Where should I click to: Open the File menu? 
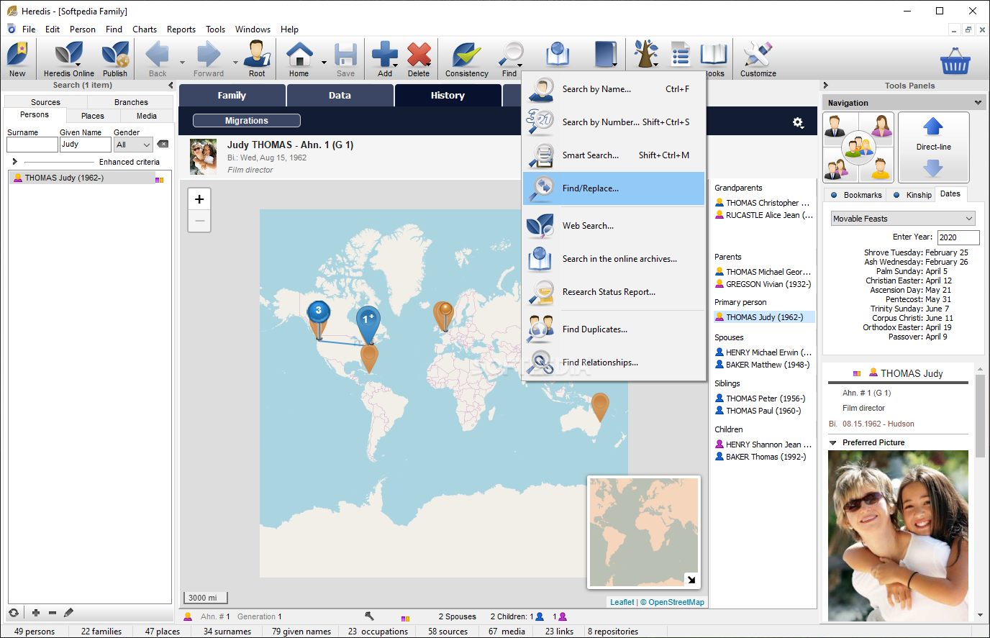tap(29, 29)
